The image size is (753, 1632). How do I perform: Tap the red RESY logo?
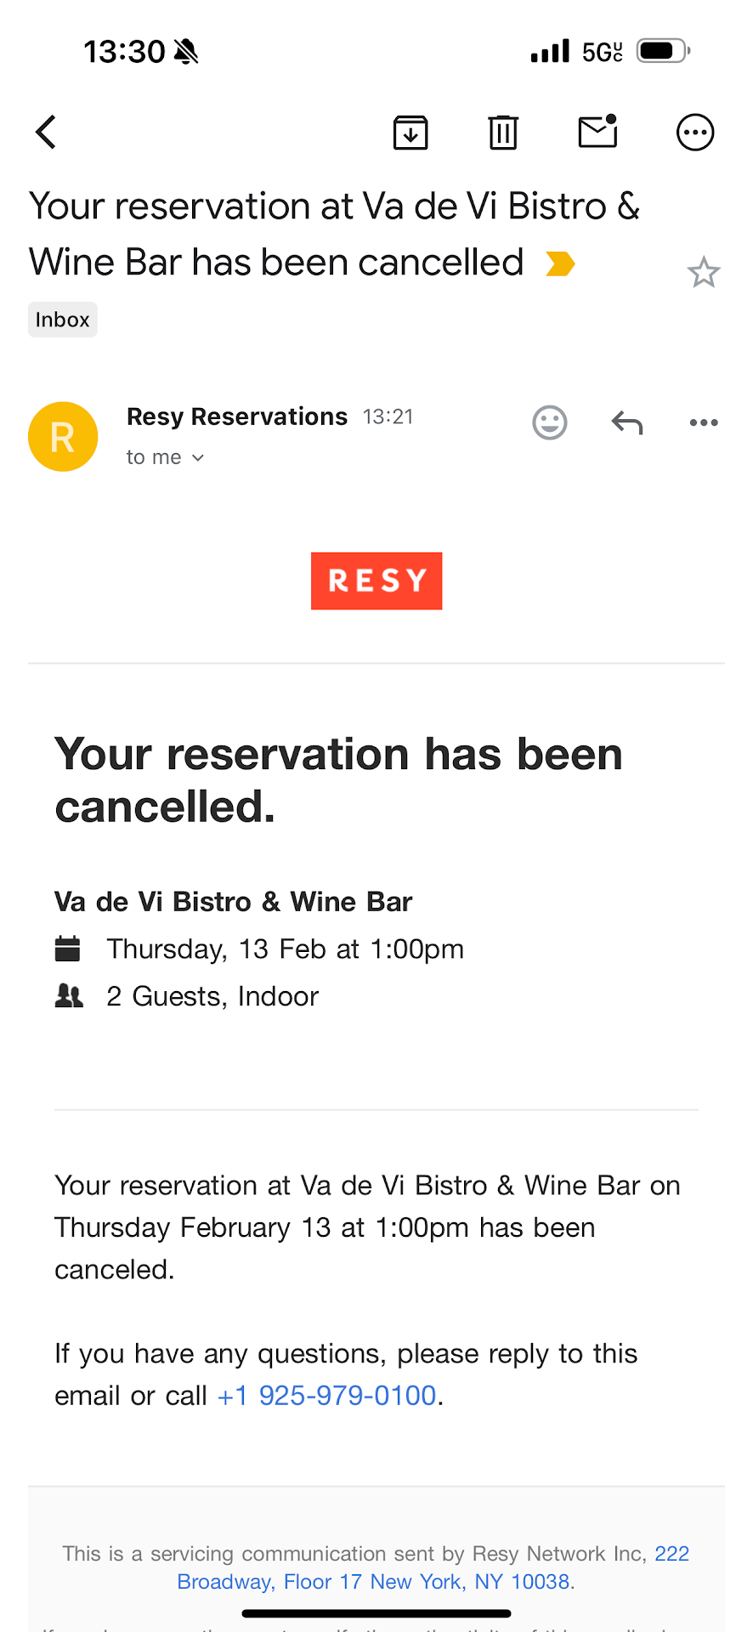(376, 581)
